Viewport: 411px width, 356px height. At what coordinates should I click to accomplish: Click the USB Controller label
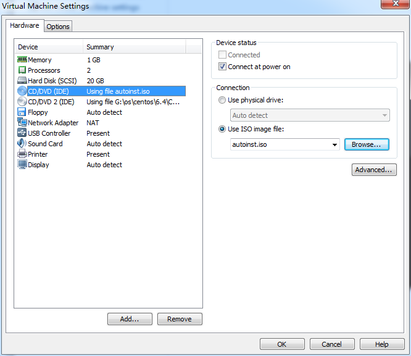49,133
